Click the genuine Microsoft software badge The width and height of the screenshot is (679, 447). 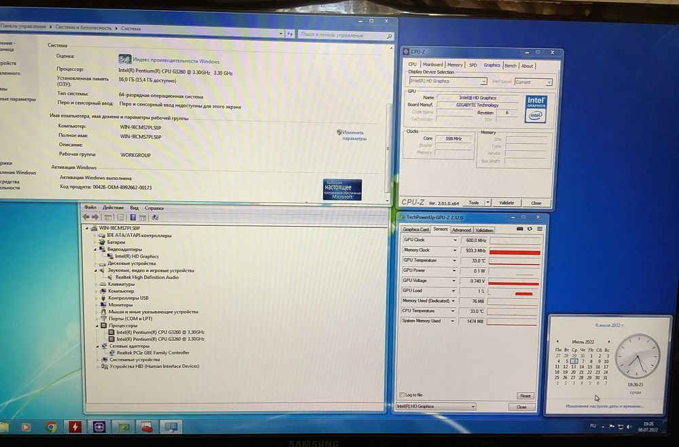tap(342, 190)
